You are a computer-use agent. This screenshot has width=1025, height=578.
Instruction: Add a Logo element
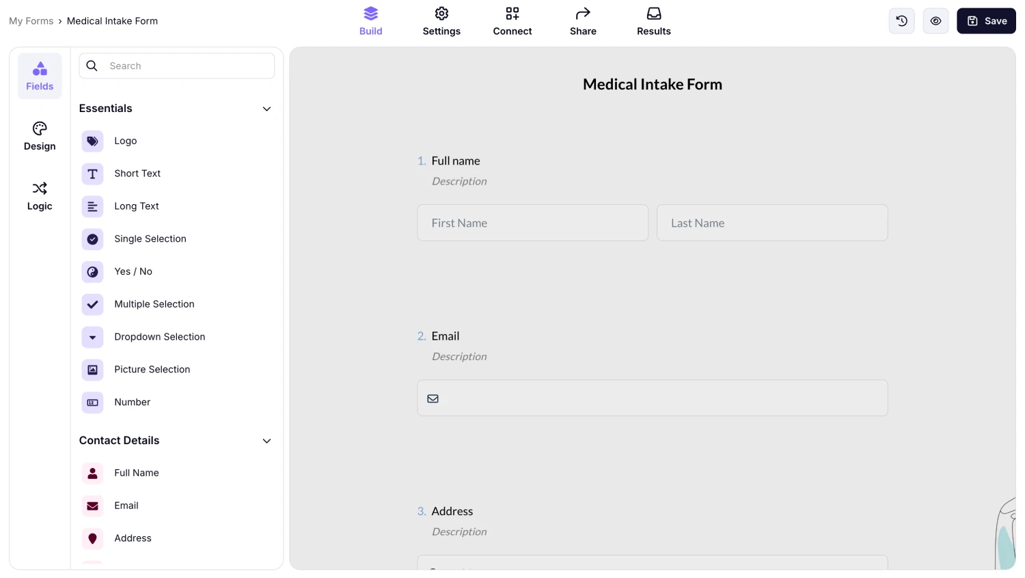125,141
